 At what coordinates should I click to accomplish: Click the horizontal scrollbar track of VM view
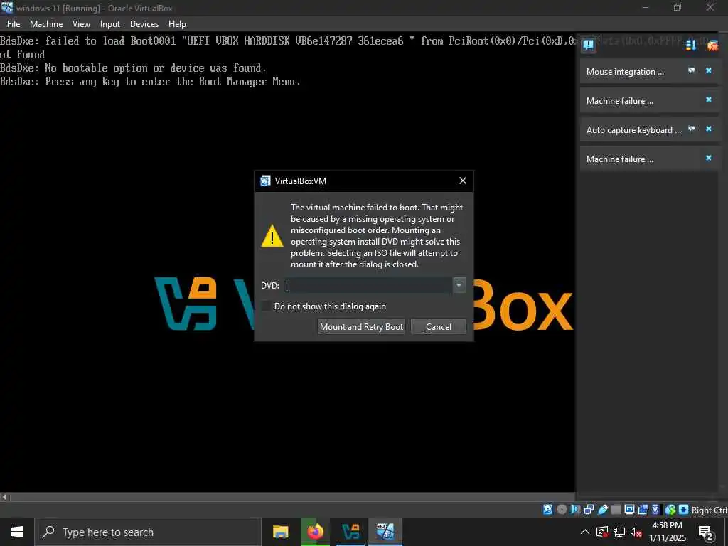point(292,497)
